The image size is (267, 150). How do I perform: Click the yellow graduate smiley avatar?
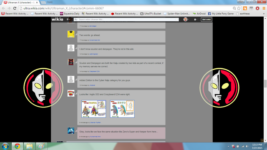[71, 34]
